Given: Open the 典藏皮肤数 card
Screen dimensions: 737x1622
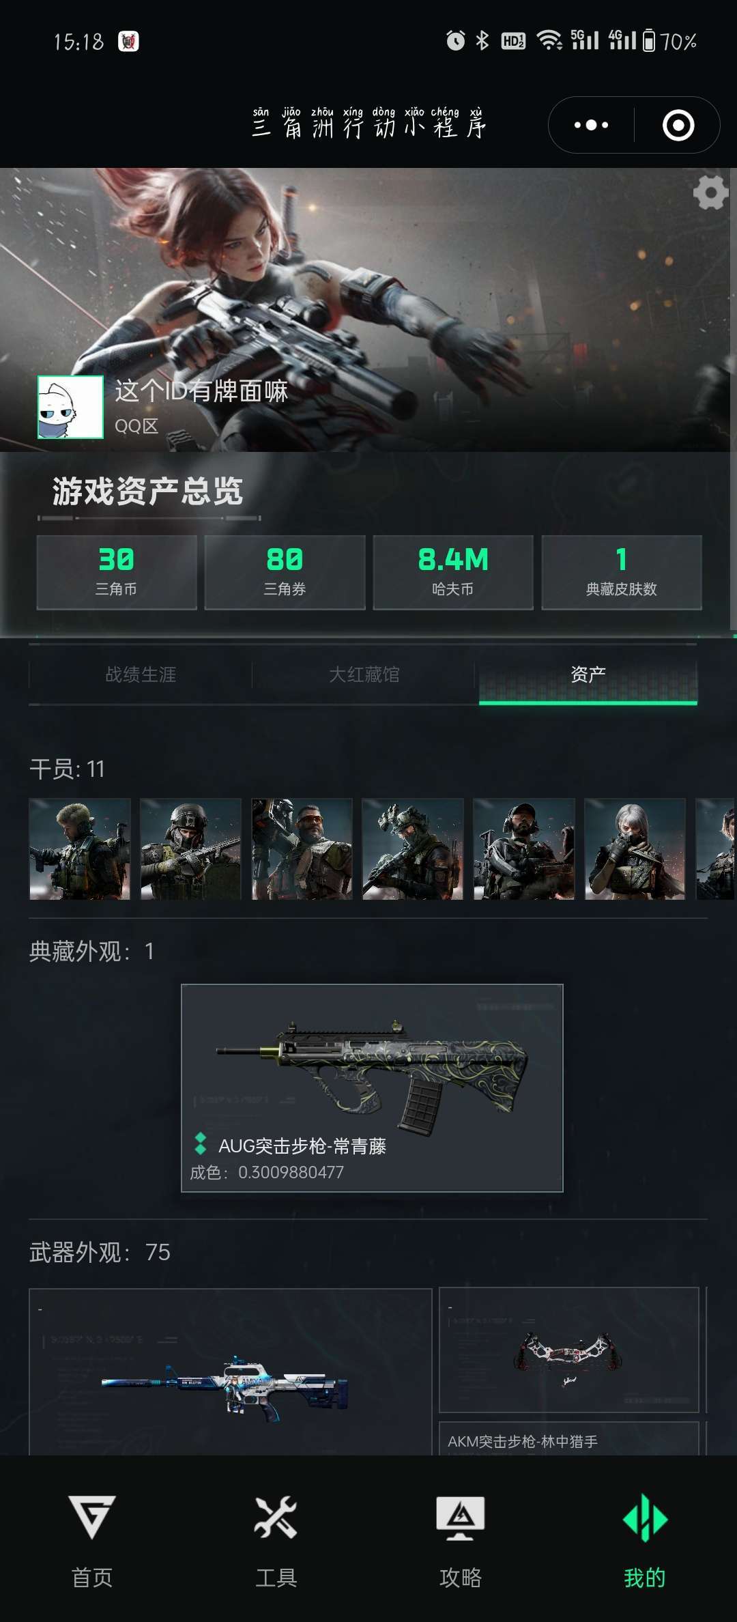Looking at the screenshot, I should coord(622,572).
